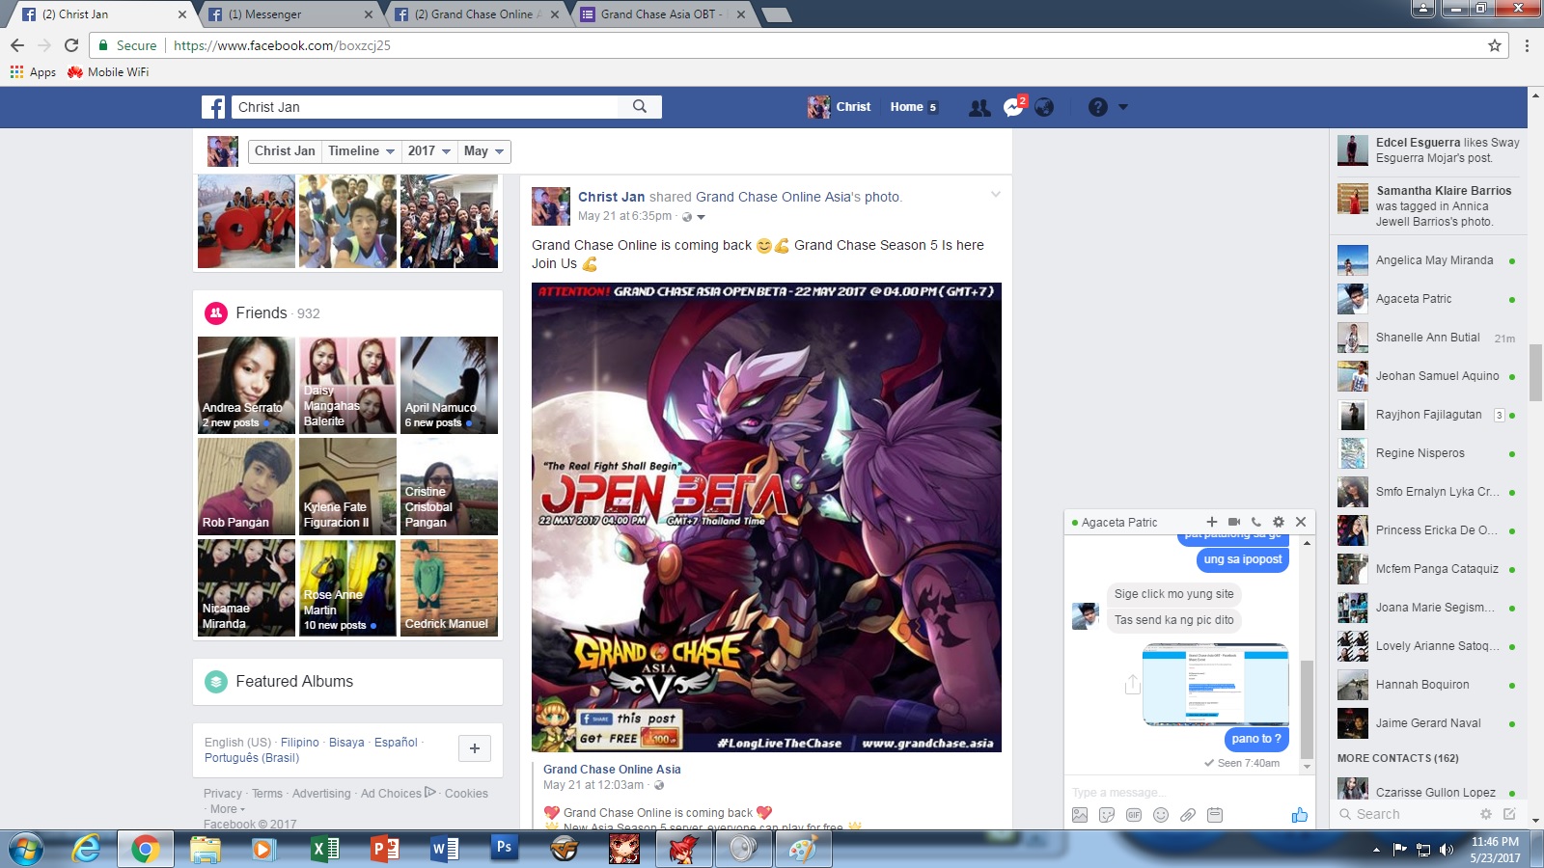Viewport: 1544px width, 868px height.
Task: Open the 2017 year dropdown
Action: tap(429, 151)
